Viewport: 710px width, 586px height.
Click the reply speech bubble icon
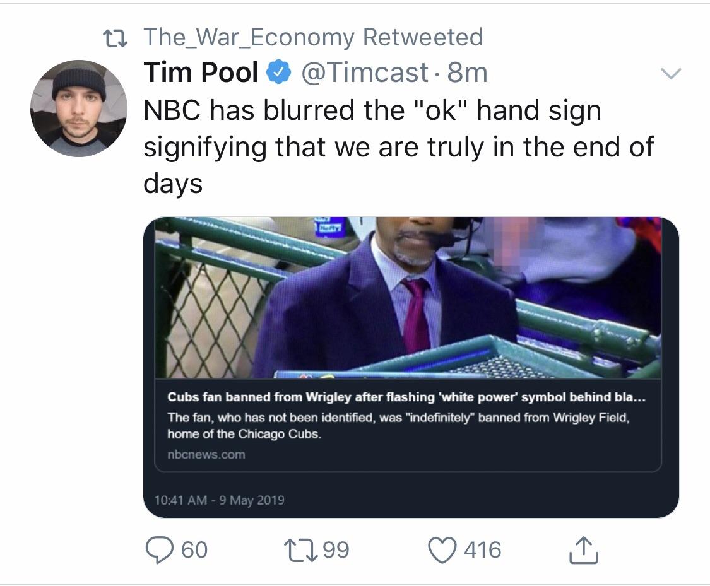coord(159,550)
